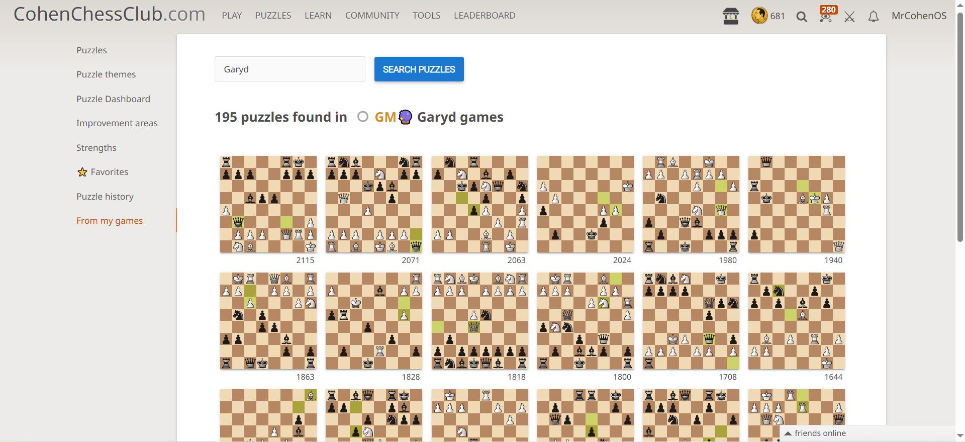
Task: Open the shop store icon
Action: pyautogui.click(x=731, y=16)
